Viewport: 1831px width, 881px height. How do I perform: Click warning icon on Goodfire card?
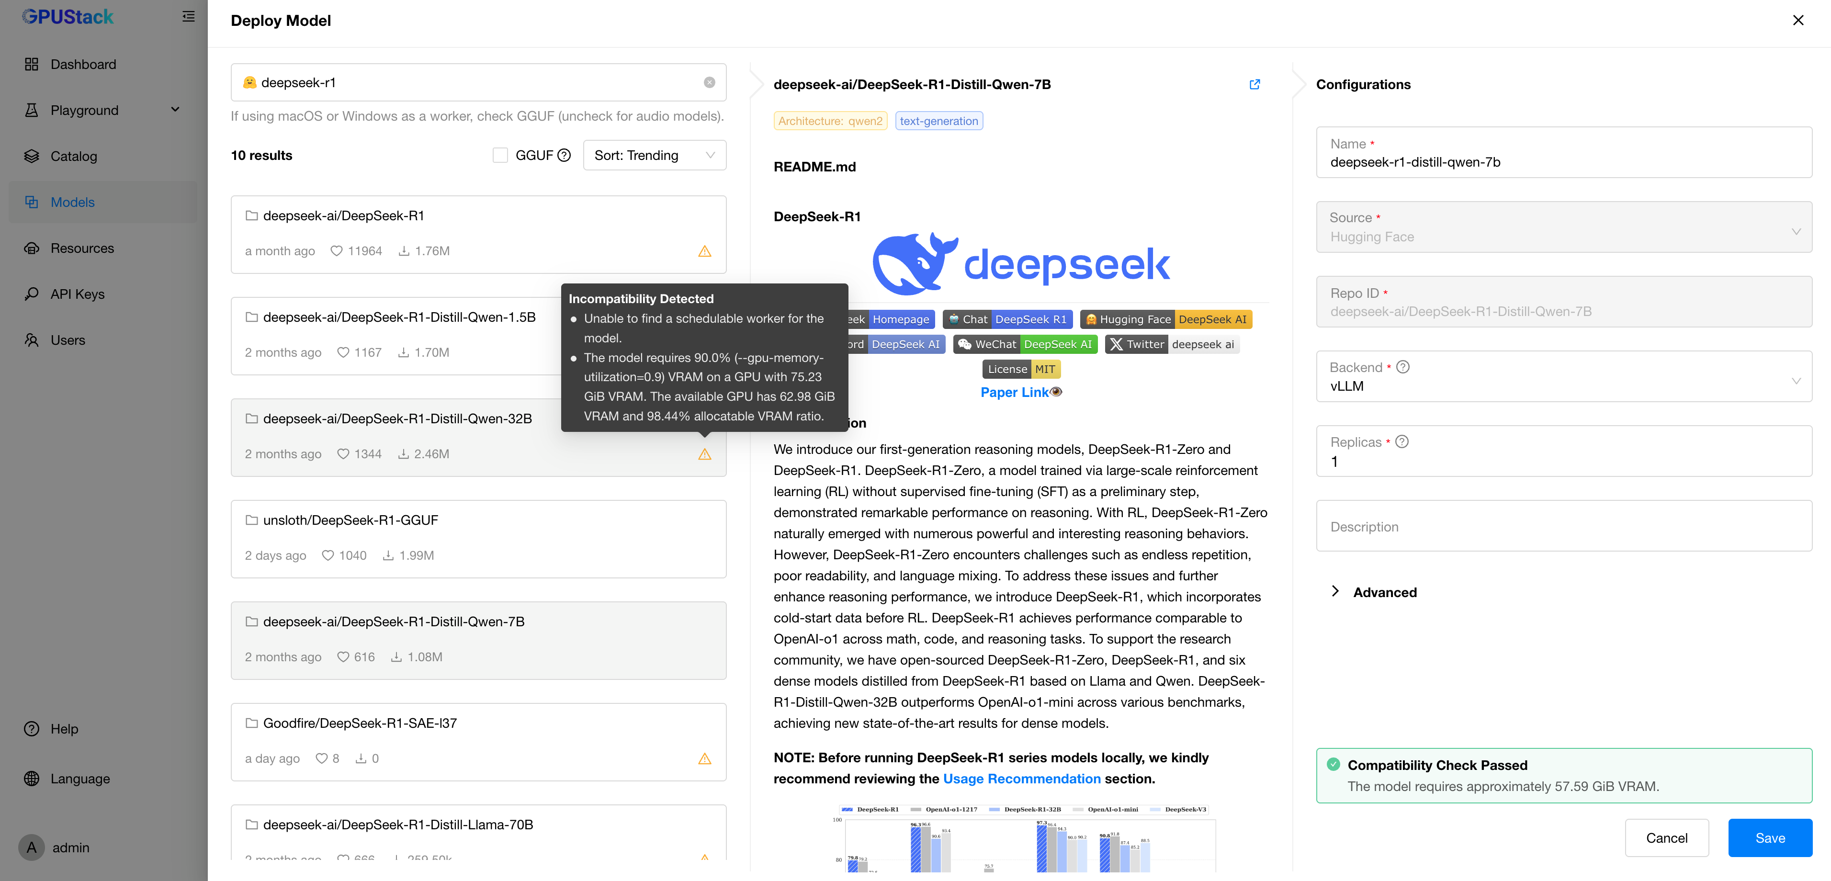click(704, 759)
